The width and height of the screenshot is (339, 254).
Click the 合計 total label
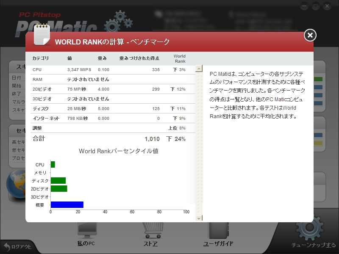[x=39, y=138]
